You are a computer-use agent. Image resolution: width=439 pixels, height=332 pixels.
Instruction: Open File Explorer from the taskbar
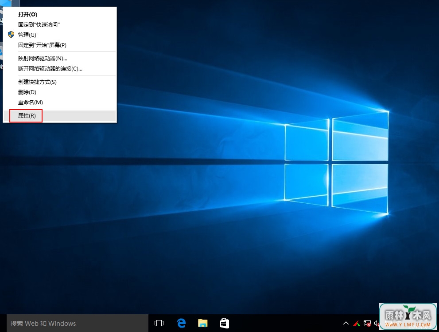point(203,323)
